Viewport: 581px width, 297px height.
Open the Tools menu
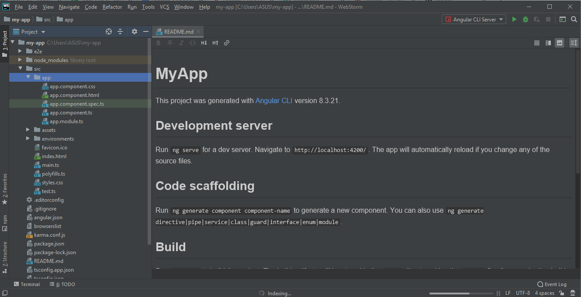coord(148,7)
